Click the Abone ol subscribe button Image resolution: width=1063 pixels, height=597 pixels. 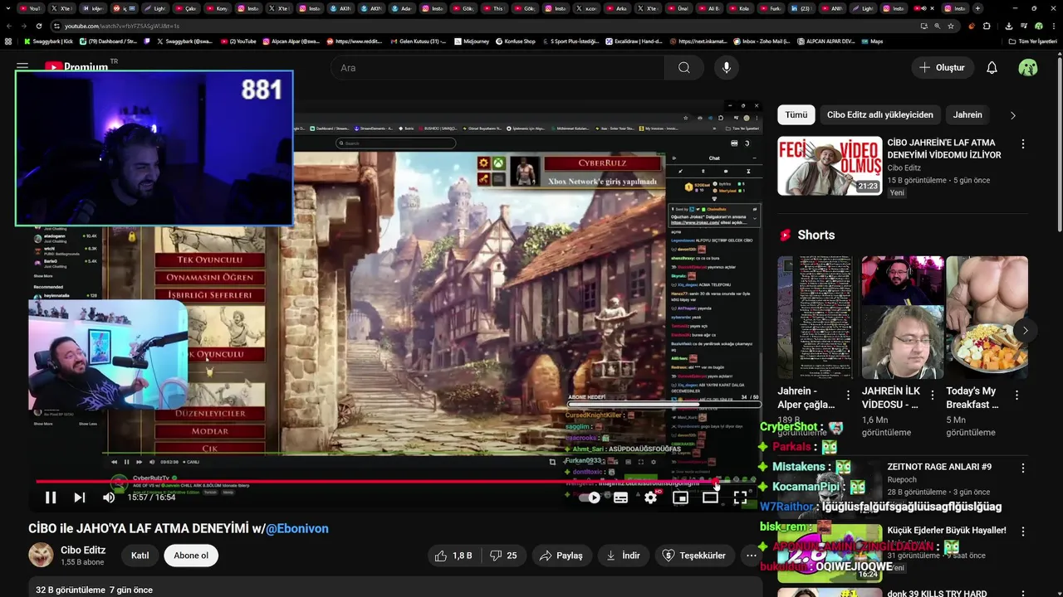click(x=191, y=556)
